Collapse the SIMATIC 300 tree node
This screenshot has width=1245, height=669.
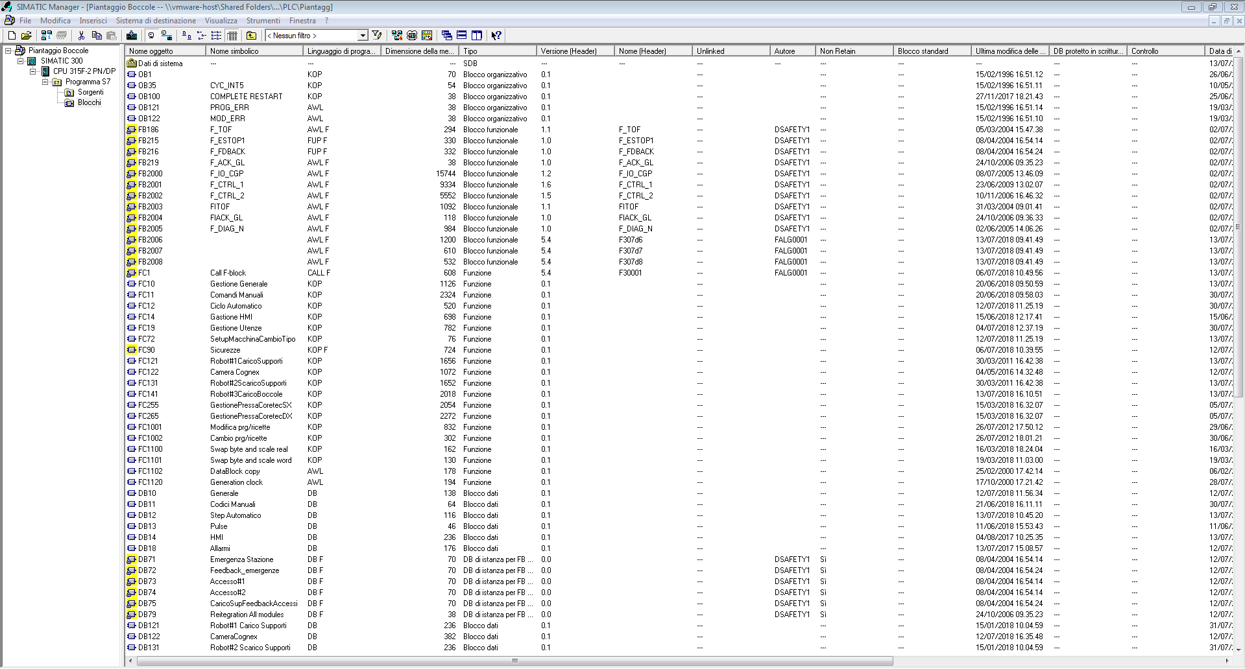coord(20,61)
